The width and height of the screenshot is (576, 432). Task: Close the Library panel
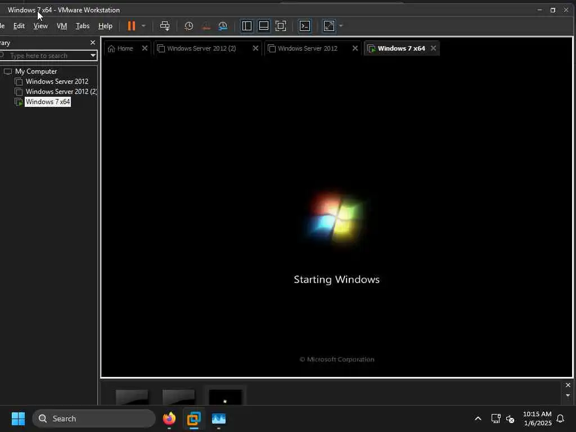93,43
